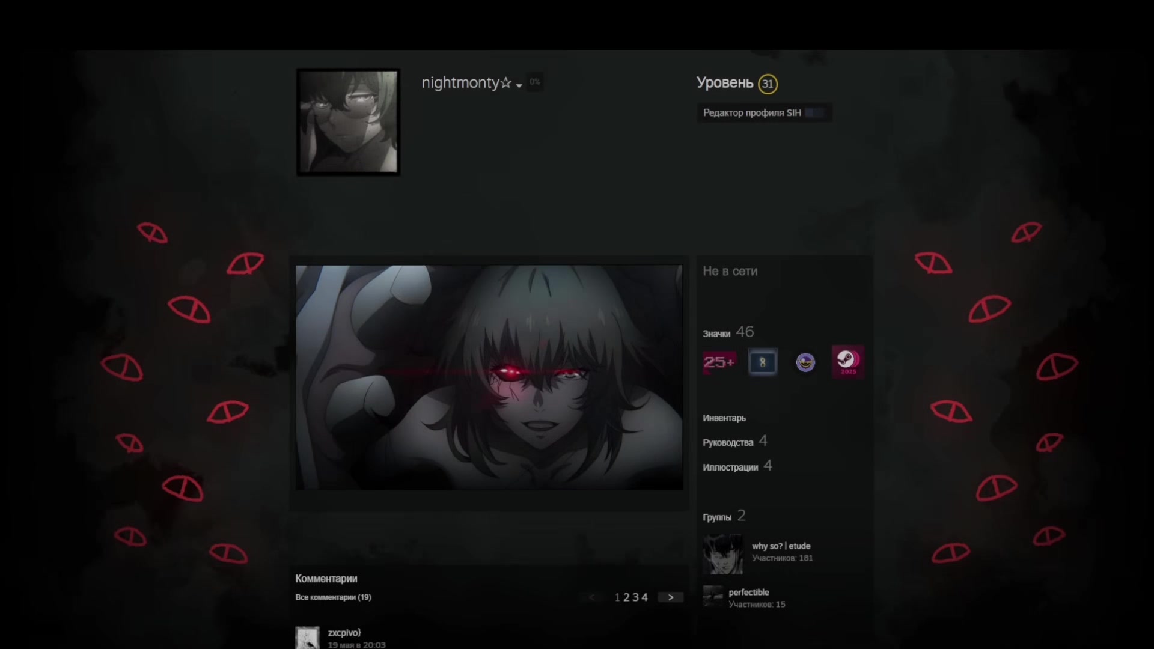1154x649 pixels.
Task: Open the why so? | etude group avatar
Action: (x=722, y=553)
